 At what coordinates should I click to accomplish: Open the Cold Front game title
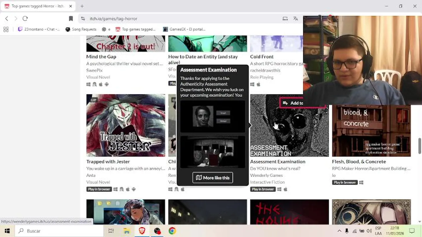tap(262, 57)
